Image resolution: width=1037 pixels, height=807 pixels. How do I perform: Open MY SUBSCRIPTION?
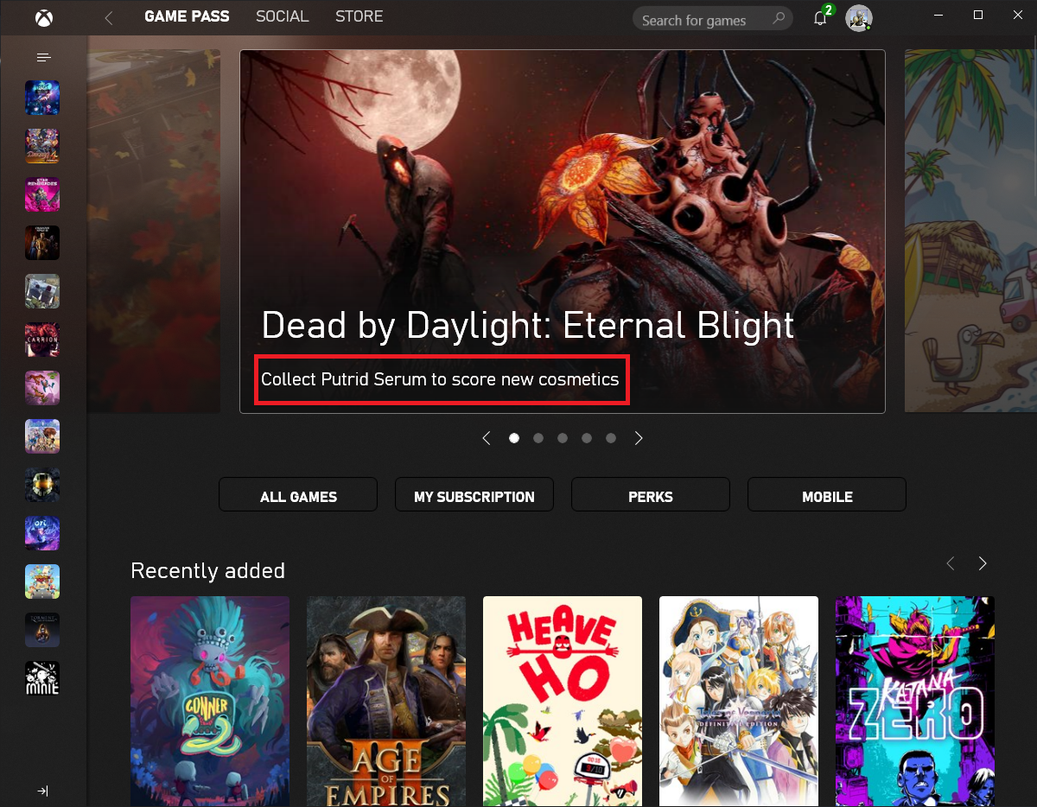coord(474,495)
